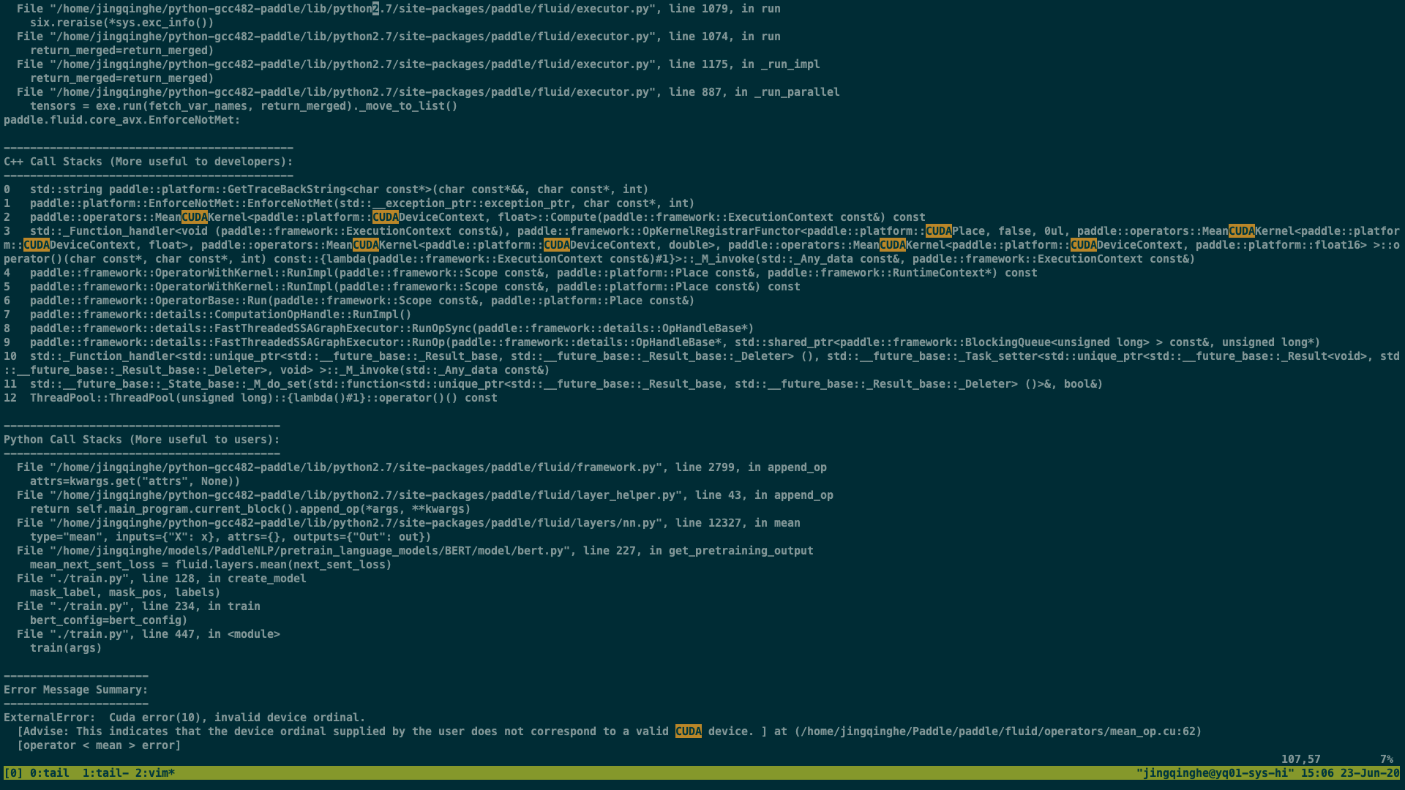Click the 7% scroll percentage indicator
The image size is (1405, 790).
pos(1386,759)
